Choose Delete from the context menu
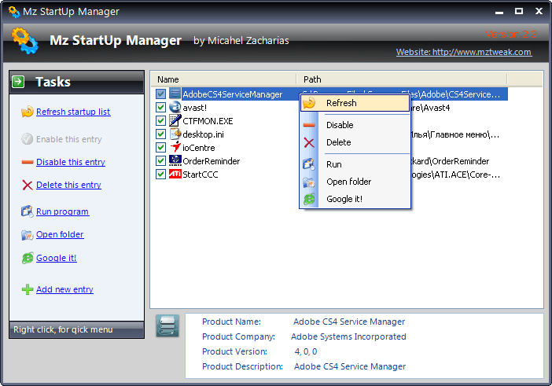Image resolution: width=552 pixels, height=386 pixels. click(x=355, y=142)
